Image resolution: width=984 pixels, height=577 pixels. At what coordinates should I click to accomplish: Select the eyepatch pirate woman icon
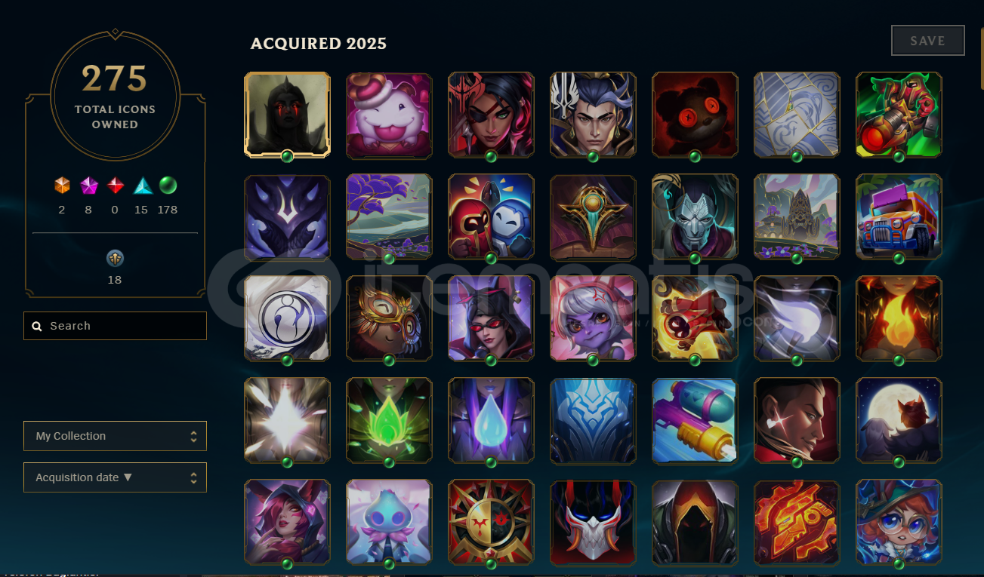[491, 115]
